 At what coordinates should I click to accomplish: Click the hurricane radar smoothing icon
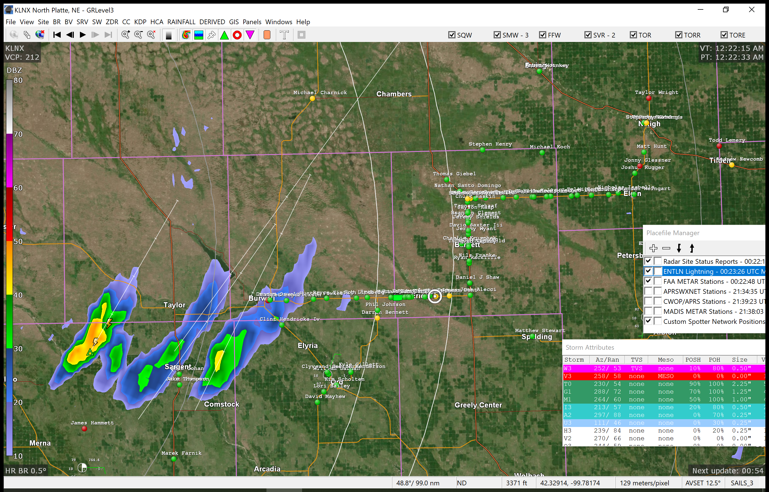tap(186, 35)
